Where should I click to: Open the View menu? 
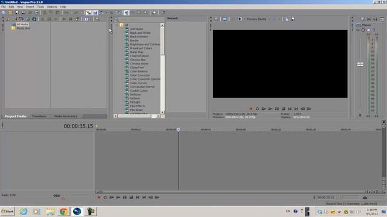pos(20,7)
